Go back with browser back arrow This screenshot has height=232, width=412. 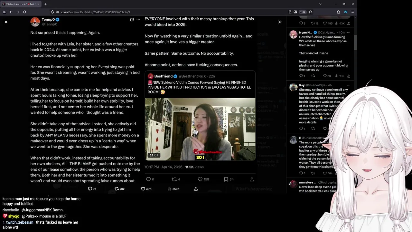pyautogui.click(x=11, y=12)
